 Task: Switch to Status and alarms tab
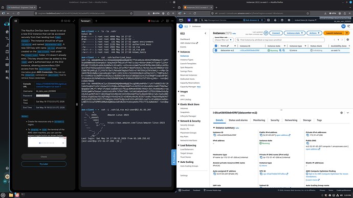coord(238,120)
